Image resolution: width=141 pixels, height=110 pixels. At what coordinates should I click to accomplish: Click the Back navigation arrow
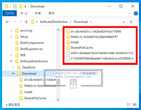(x=7, y=22)
